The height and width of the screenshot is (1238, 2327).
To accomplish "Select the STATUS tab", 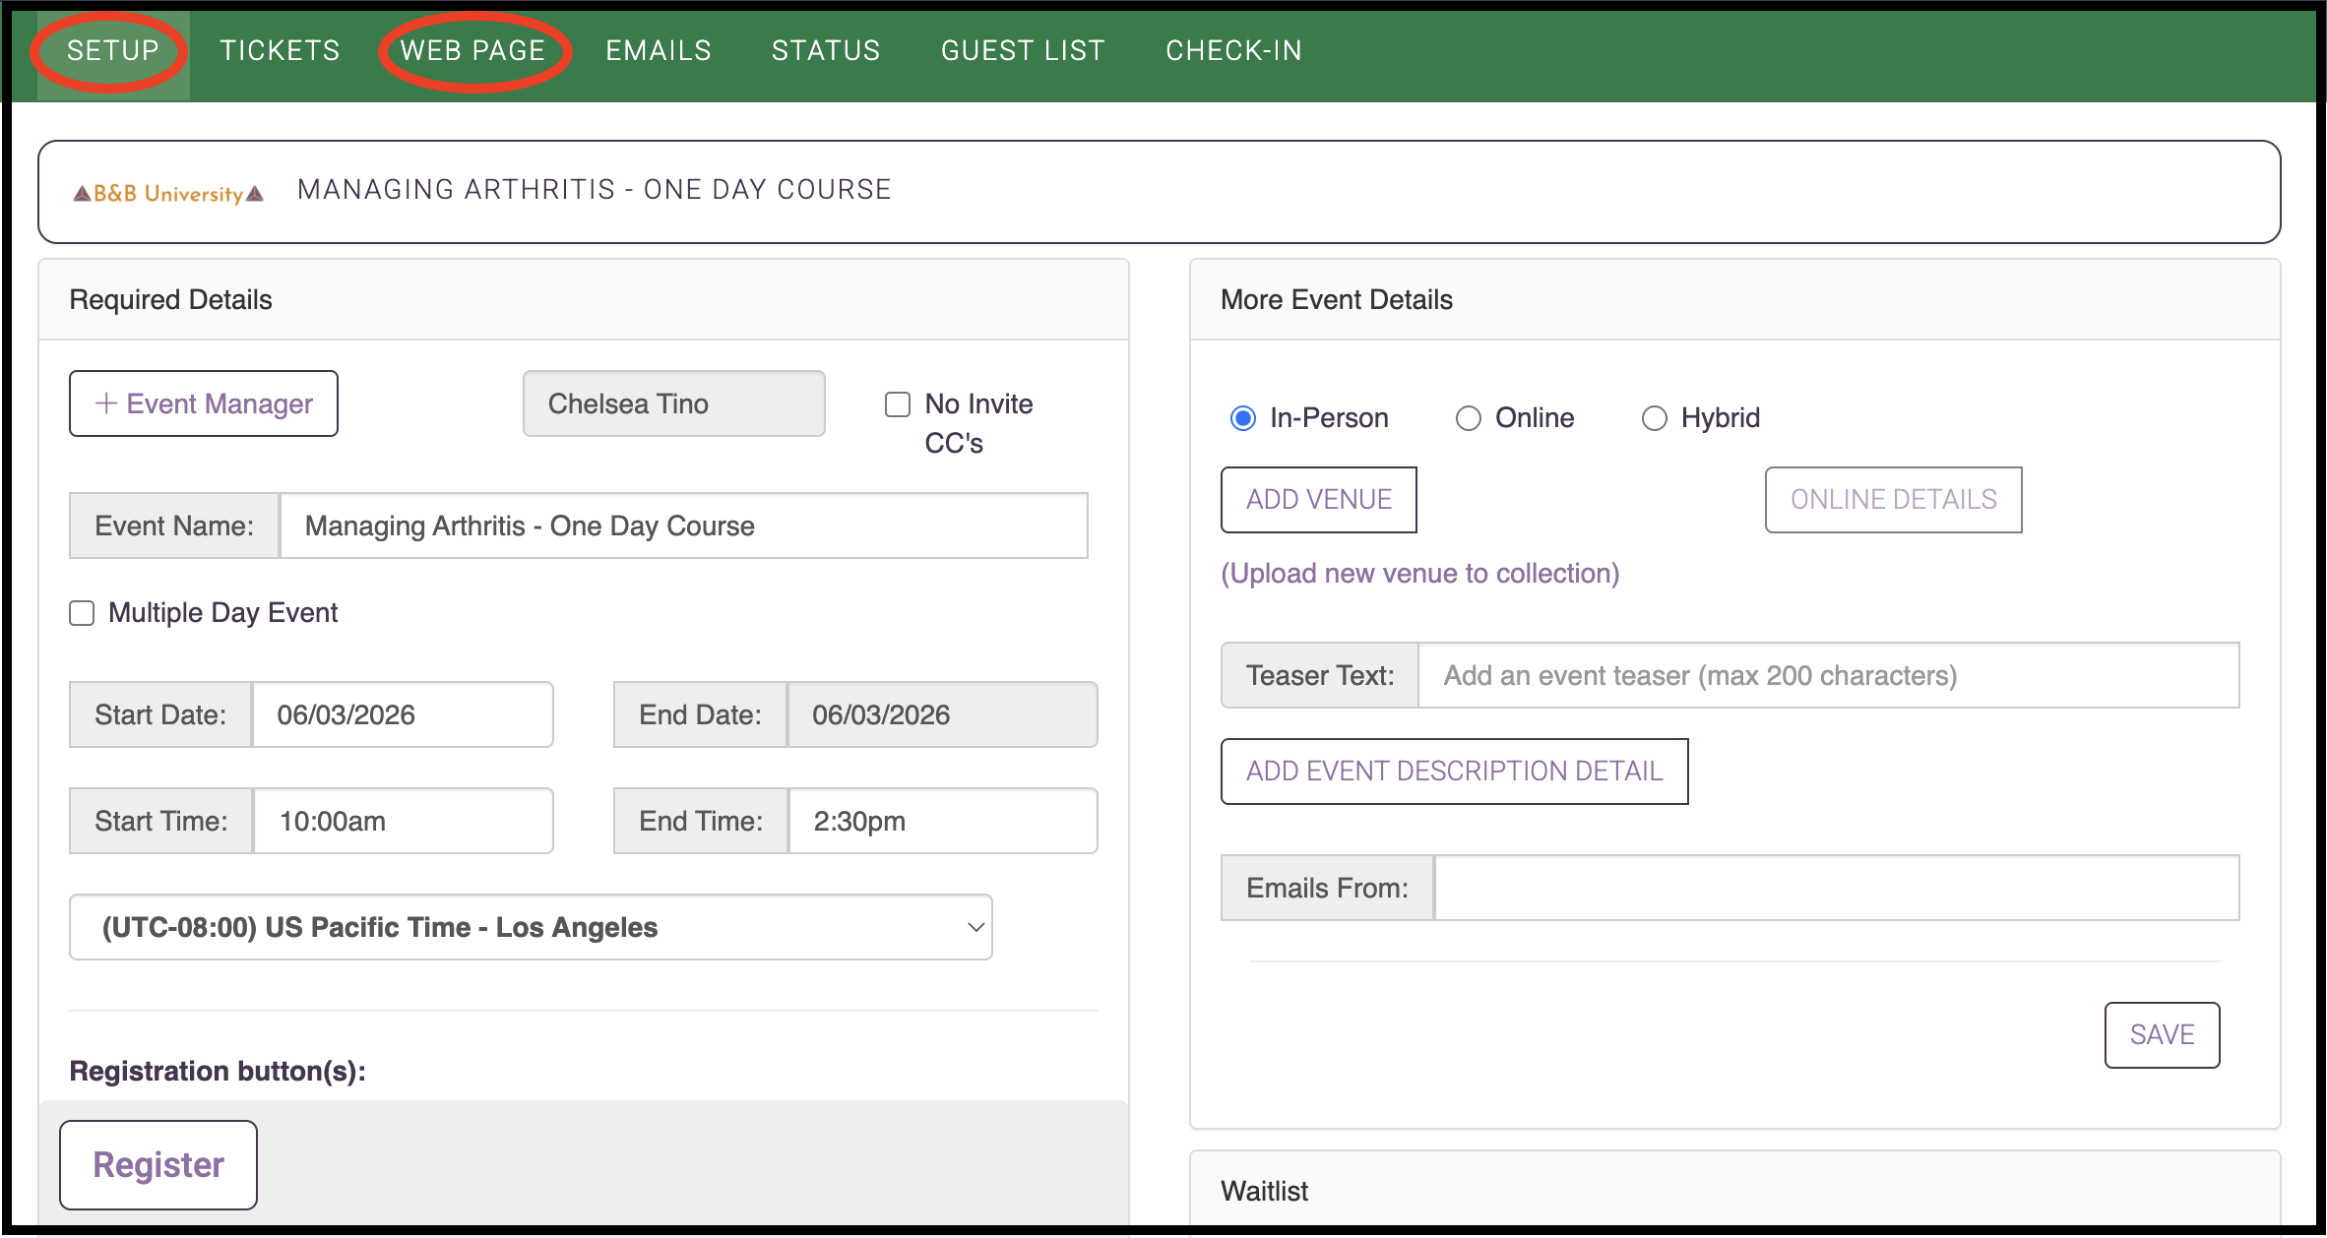I will [826, 50].
